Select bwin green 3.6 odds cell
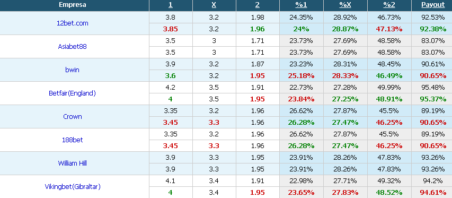The width and height of the screenshot is (452, 198). 171,76
